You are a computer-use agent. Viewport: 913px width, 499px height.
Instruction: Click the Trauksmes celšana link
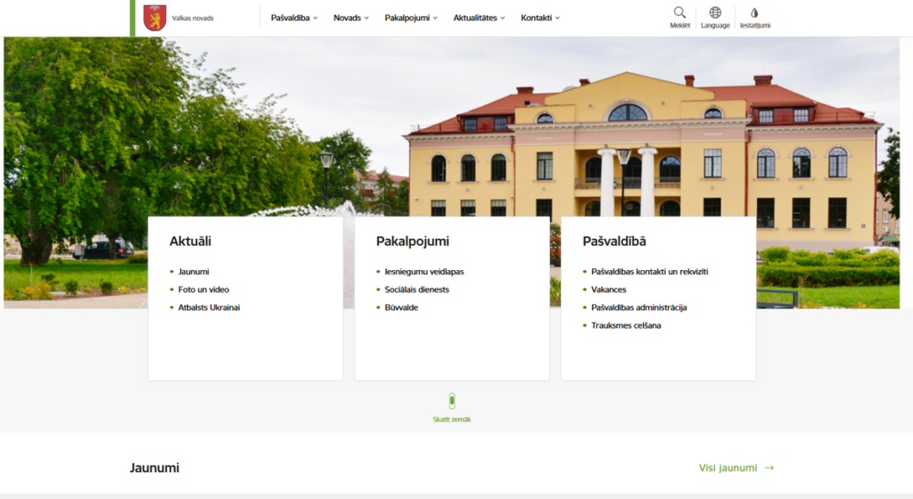626,325
